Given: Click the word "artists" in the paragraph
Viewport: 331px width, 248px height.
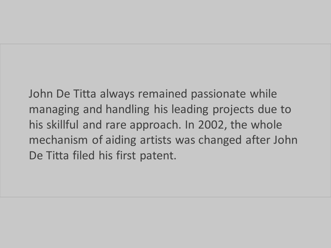Looking at the screenshot, I should [155, 140].
